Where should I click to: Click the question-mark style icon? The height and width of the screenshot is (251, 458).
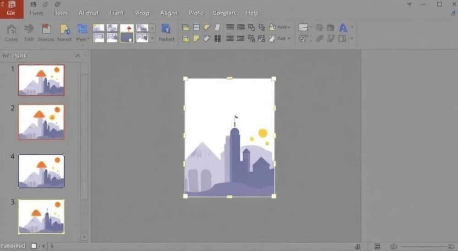[303, 38]
